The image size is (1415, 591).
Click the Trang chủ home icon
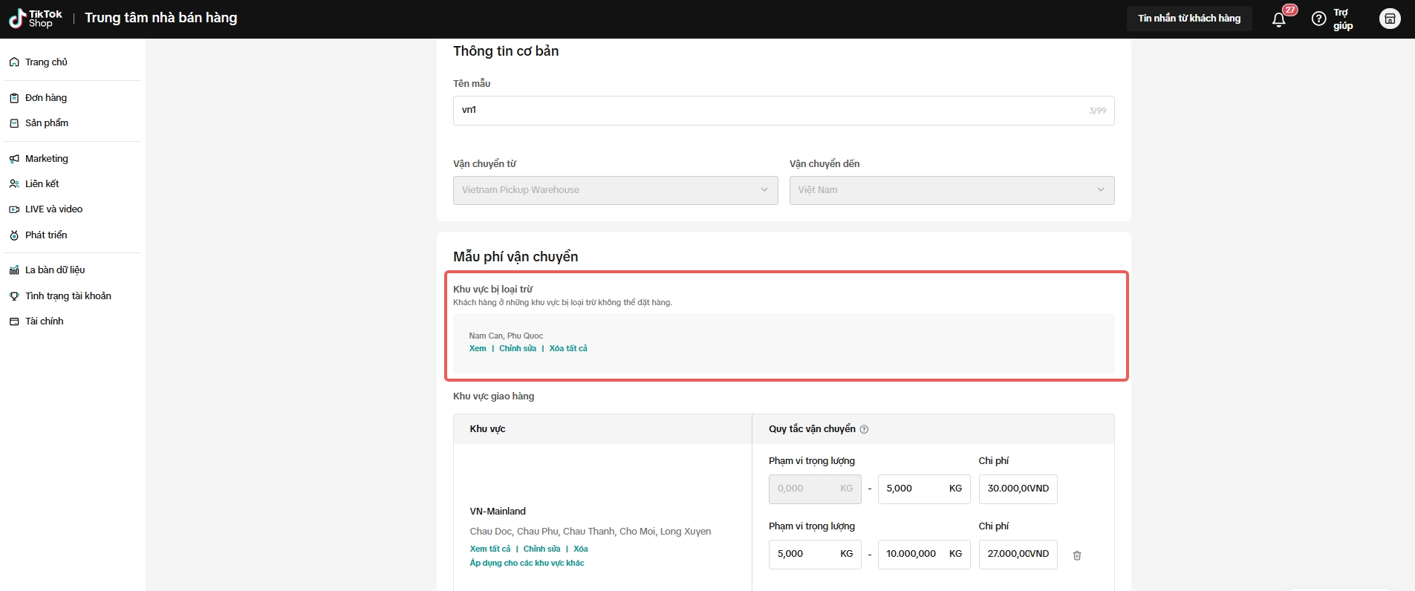pos(14,62)
